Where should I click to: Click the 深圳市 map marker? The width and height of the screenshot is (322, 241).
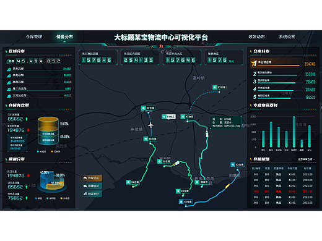(x=201, y=182)
